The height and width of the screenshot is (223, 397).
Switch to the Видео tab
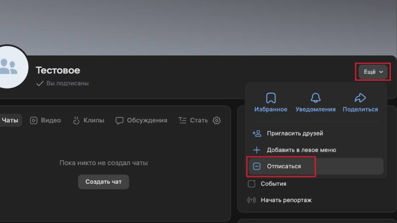click(45, 120)
